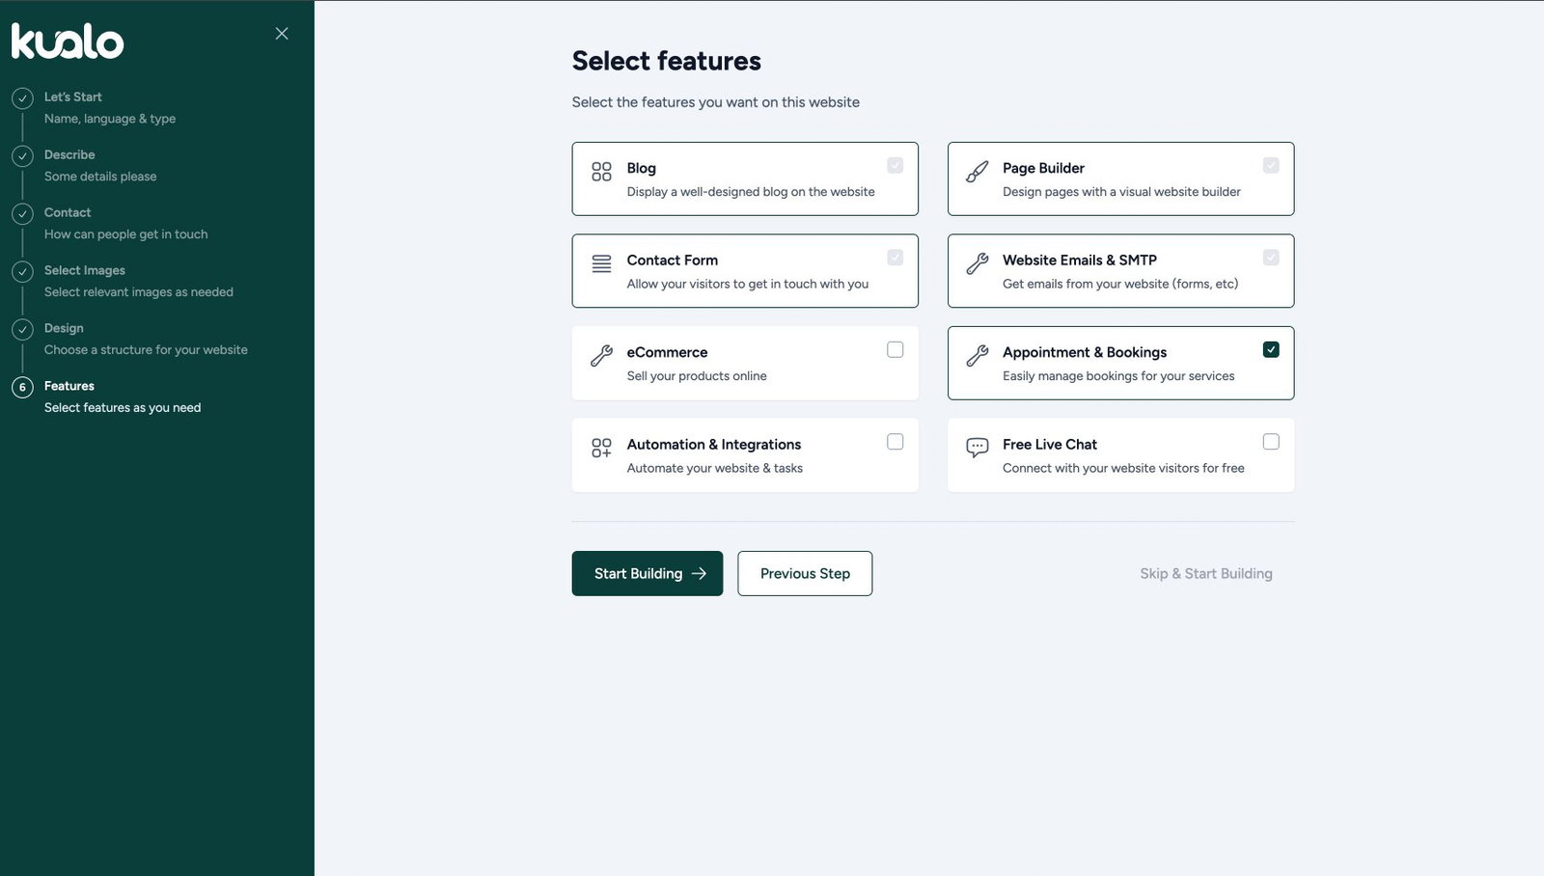Click the Blog grid icon

tap(601, 172)
